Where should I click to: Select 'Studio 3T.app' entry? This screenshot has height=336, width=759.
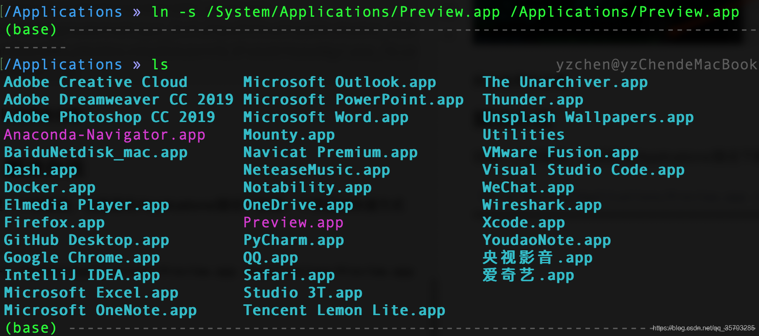point(303,293)
